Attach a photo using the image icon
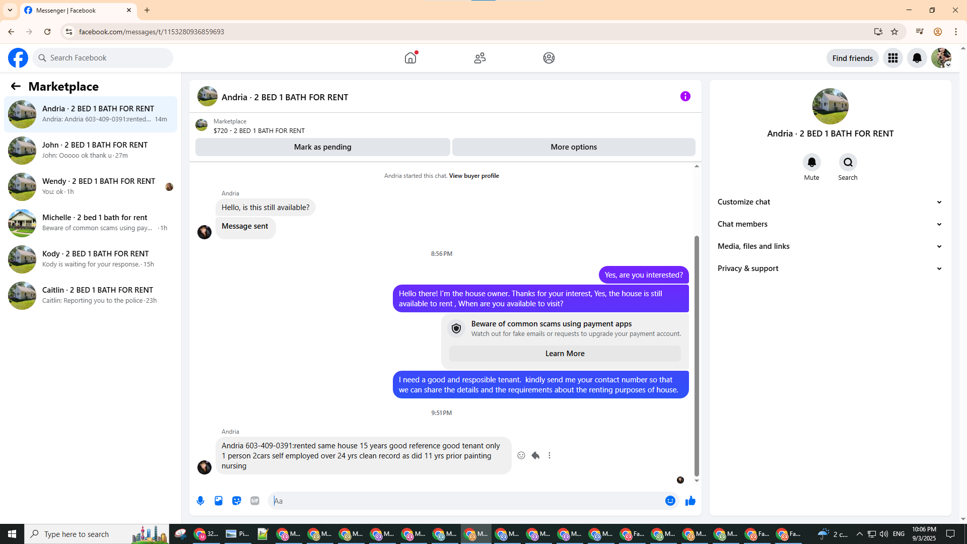The image size is (967, 544). point(219,501)
